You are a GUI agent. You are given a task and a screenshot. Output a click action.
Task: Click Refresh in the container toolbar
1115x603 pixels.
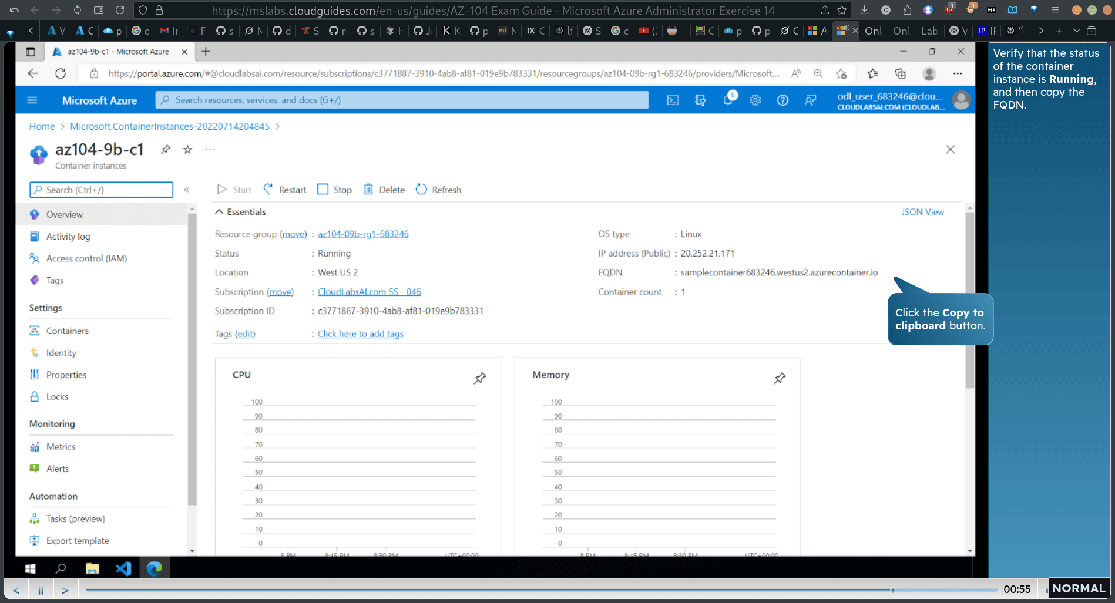(x=438, y=190)
